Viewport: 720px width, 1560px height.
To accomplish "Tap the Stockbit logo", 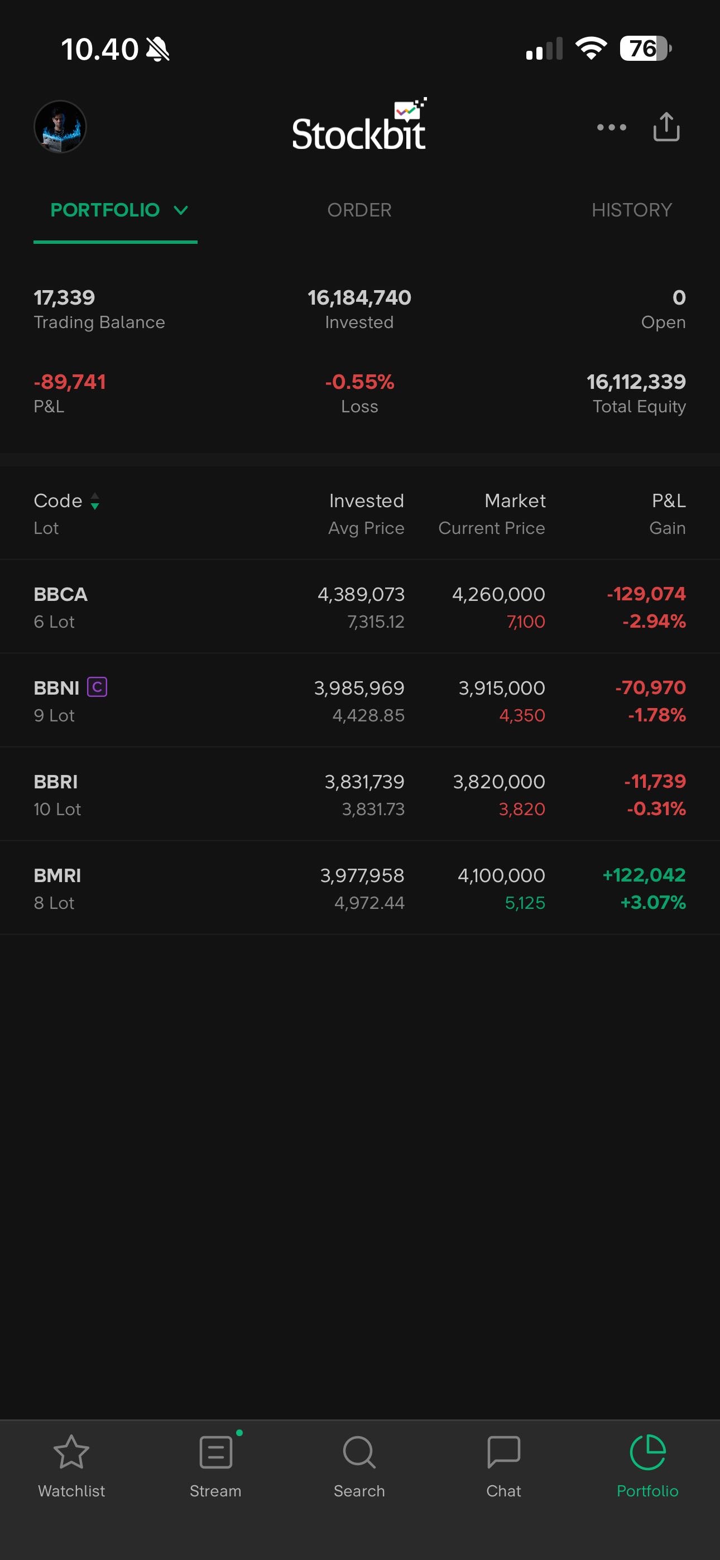I will (x=359, y=127).
